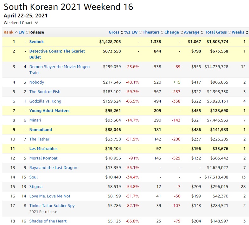The width and height of the screenshot is (249, 225).
Task: Click Raya and the Last Dragon
Action: click(53, 168)
